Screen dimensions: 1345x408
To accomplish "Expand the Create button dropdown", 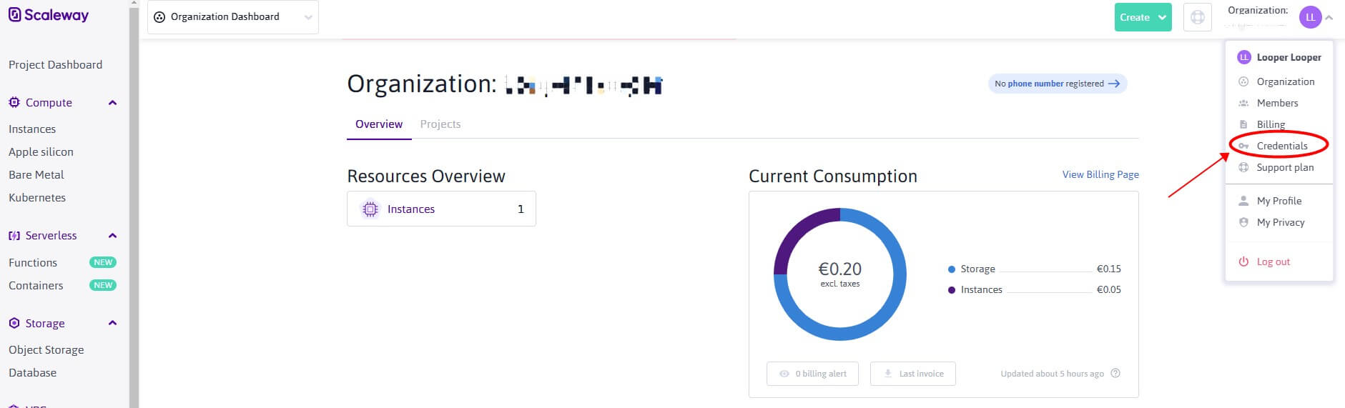I will coord(1162,17).
